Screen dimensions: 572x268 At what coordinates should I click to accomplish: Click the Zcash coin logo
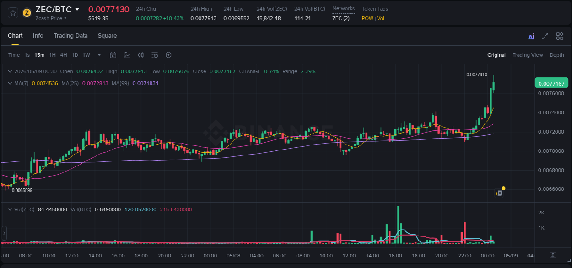[27, 13]
